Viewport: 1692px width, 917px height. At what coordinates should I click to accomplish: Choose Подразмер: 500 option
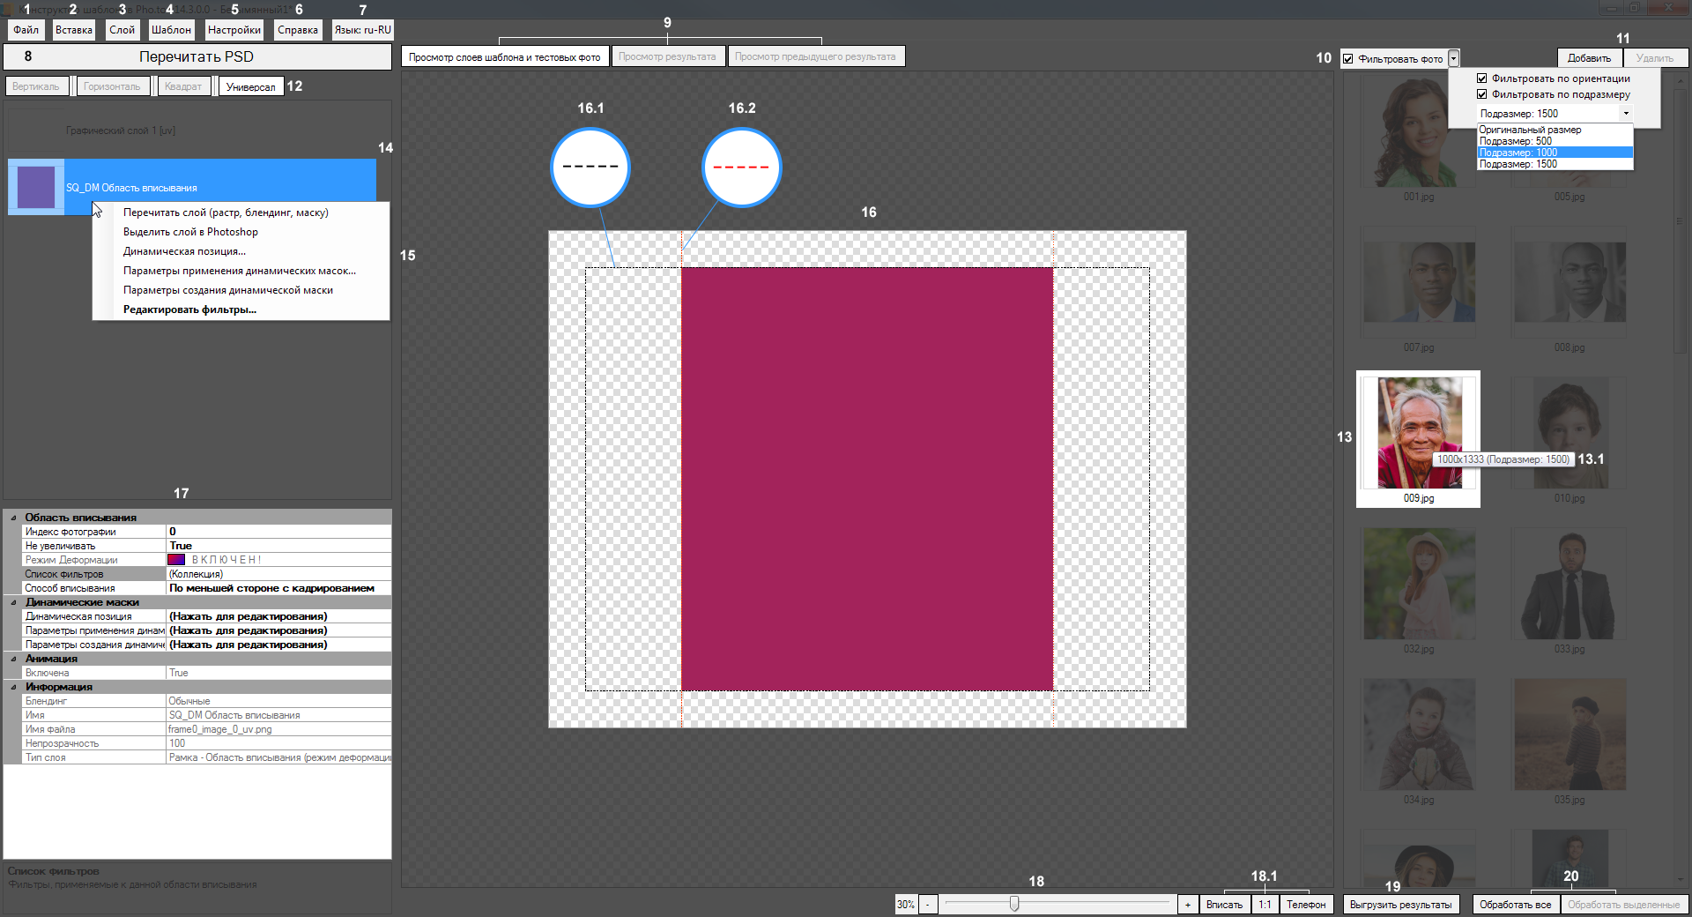[1555, 141]
